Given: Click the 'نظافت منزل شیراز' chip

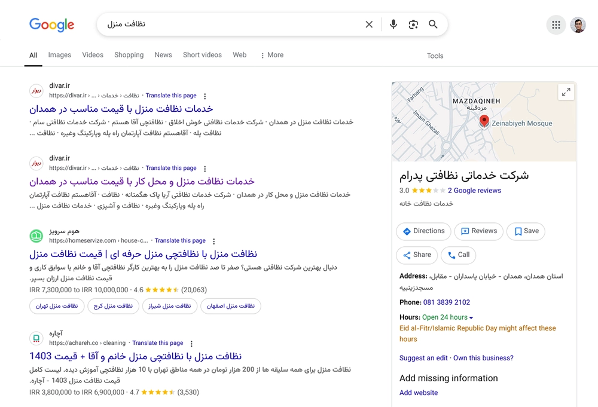Looking at the screenshot, I should pyautogui.click(x=170, y=306).
